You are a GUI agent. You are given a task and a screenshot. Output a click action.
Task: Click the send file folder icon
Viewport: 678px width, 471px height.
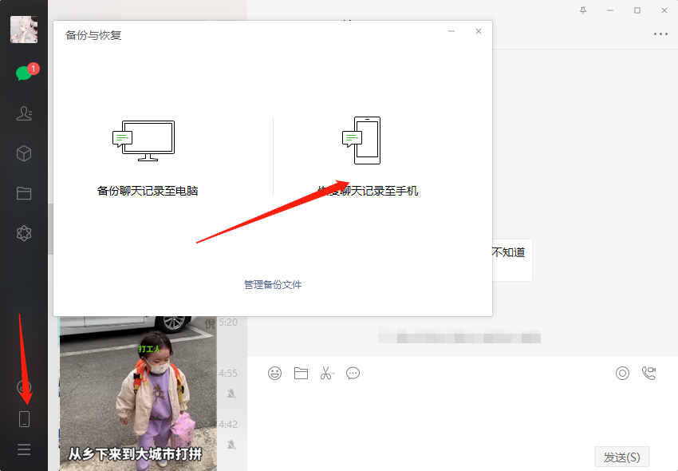[x=301, y=373]
